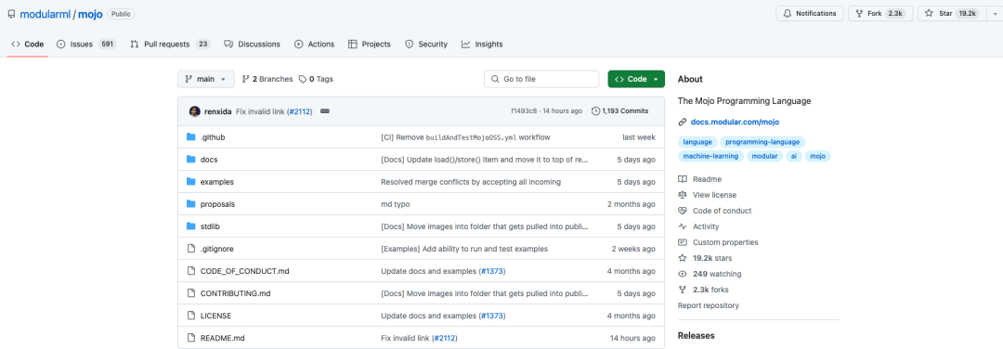Click the folder icon next to stdlib
This screenshot has width=1003, height=349.
click(x=190, y=226)
